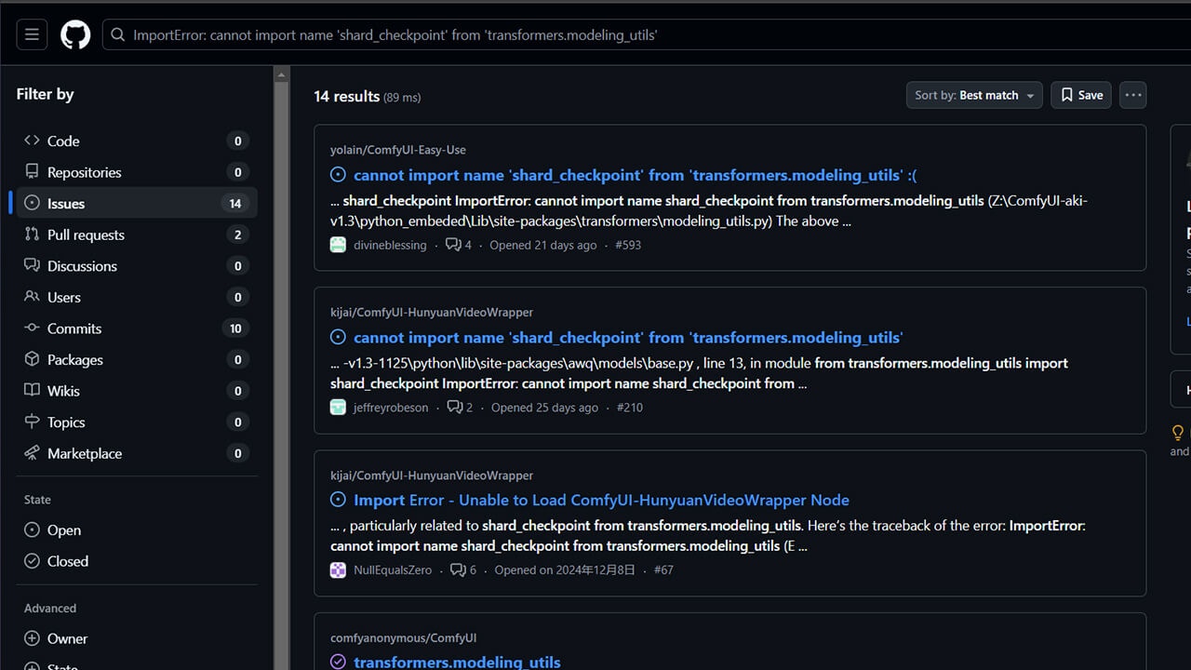This screenshot has width=1191, height=670.
Task: Open transformers.modeling_utils closed issue
Action: point(457,663)
